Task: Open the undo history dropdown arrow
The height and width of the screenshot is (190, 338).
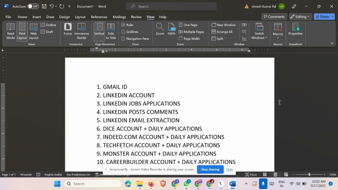Action: (x=56, y=6)
